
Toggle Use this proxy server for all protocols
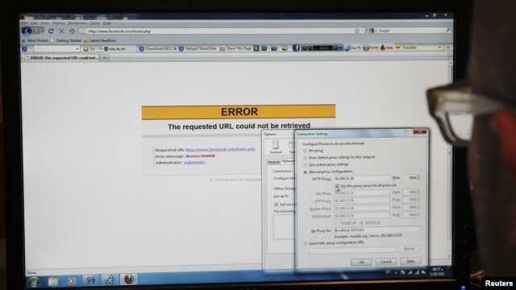point(337,186)
